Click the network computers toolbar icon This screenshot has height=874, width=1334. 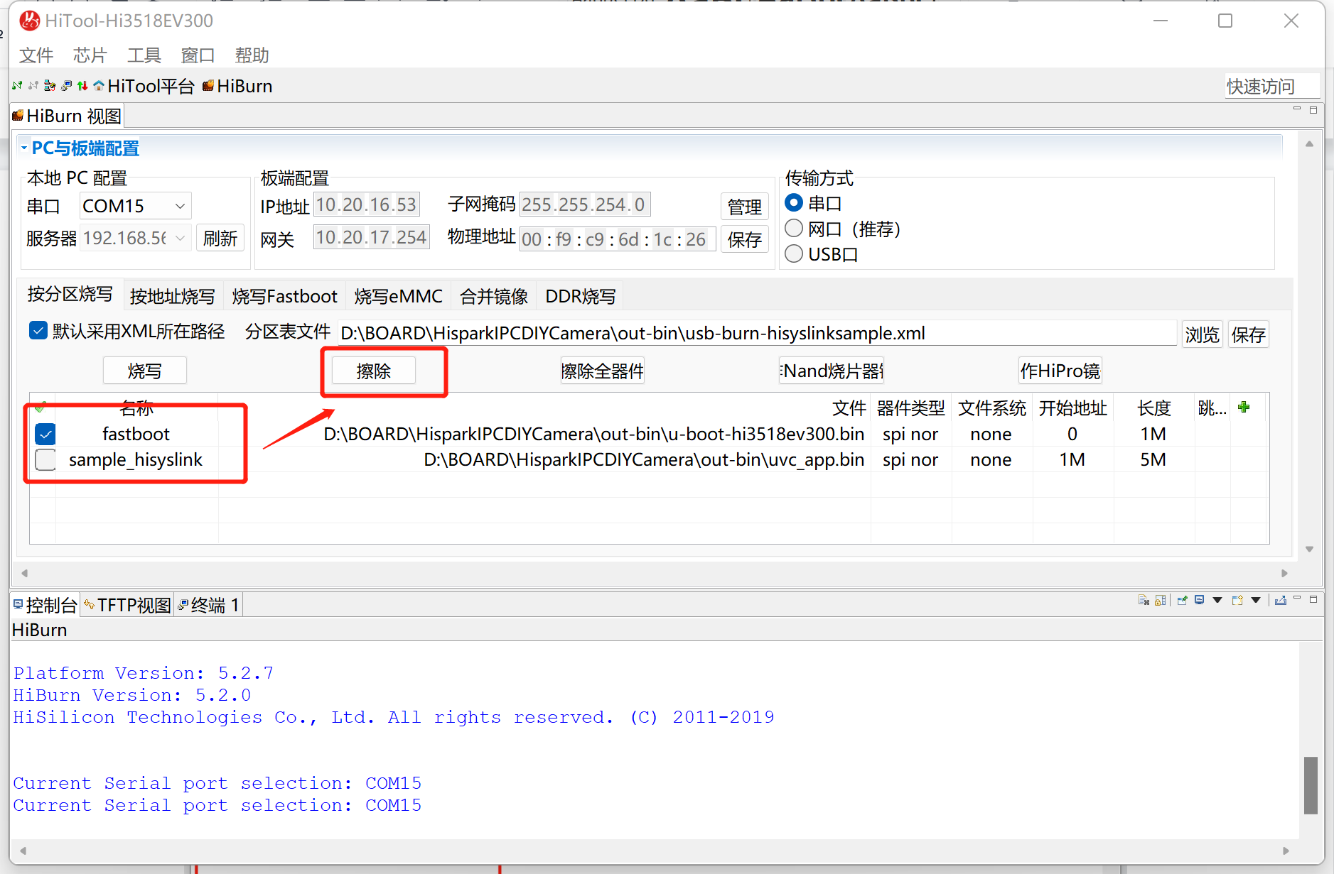(x=50, y=86)
